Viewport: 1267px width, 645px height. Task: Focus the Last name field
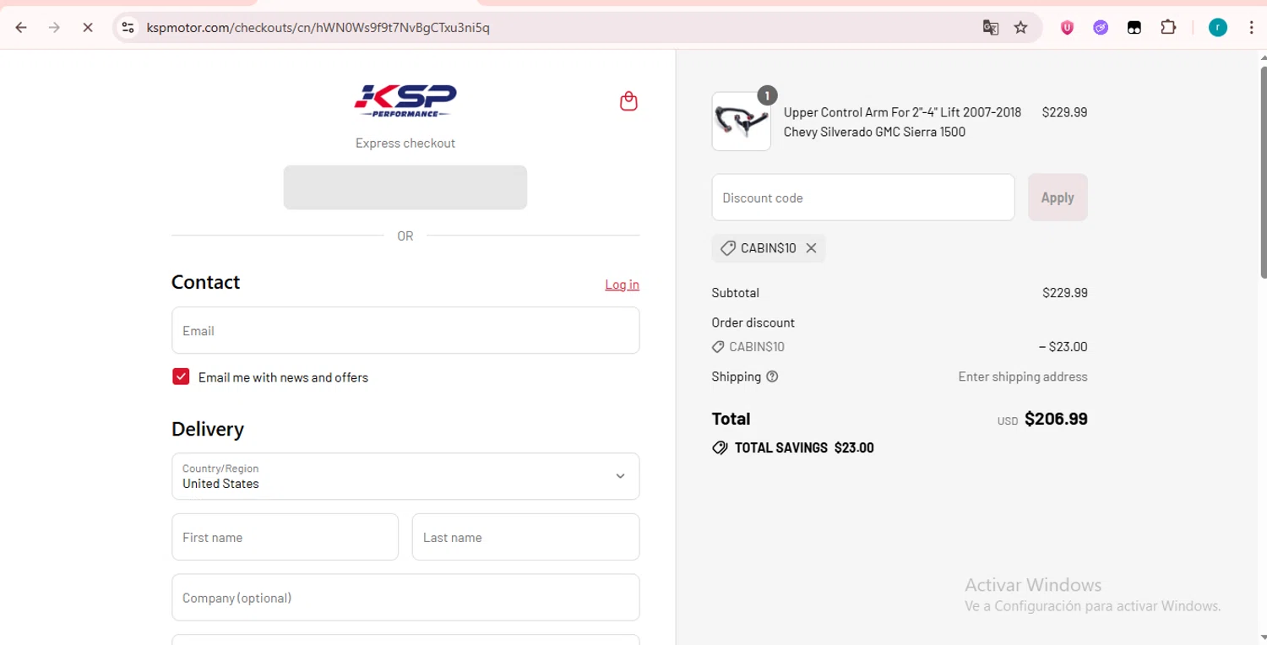pyautogui.click(x=525, y=537)
